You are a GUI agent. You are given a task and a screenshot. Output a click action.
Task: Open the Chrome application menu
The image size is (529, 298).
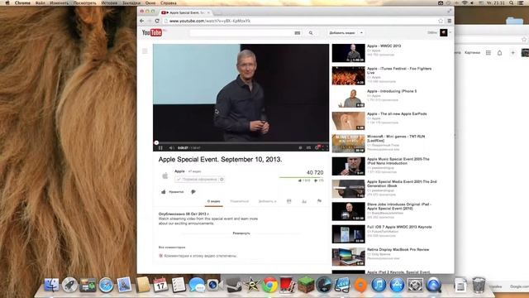point(22,2)
